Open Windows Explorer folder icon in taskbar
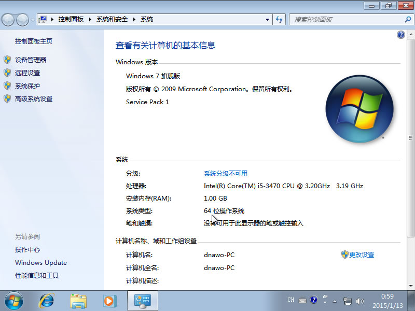The height and width of the screenshot is (311, 415). pos(78,301)
